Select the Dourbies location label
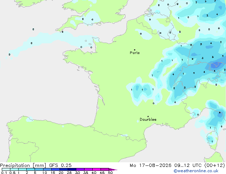Screen dimensions: 226x174 coord(148,119)
